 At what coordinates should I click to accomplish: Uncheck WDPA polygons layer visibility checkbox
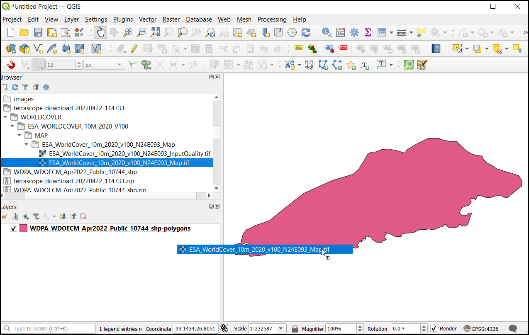click(14, 228)
